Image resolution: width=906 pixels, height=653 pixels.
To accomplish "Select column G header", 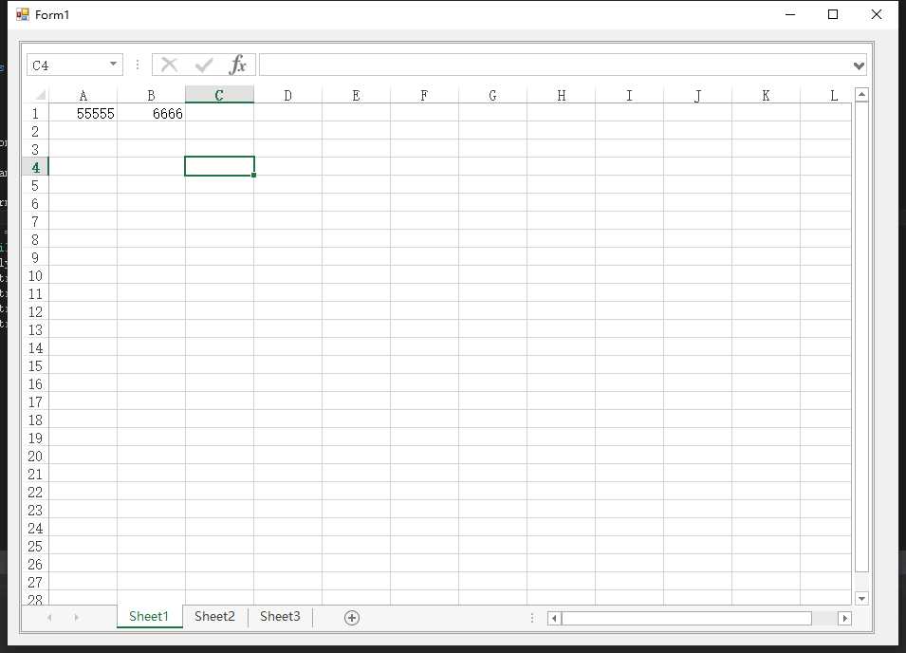I will pyautogui.click(x=493, y=95).
